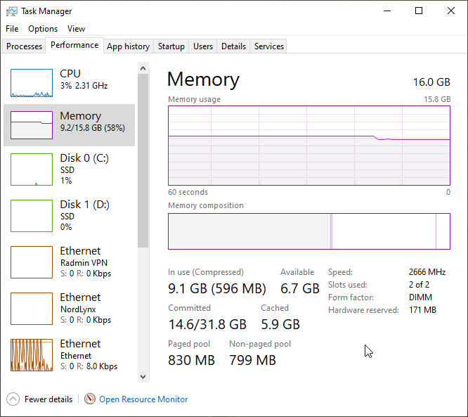Screen dimensions: 468x417
Task: Click the Memory composition bar in-use segment
Action: (249, 231)
